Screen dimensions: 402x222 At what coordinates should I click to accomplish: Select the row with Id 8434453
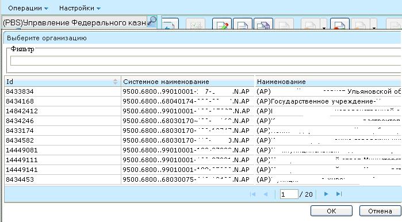[203, 179]
